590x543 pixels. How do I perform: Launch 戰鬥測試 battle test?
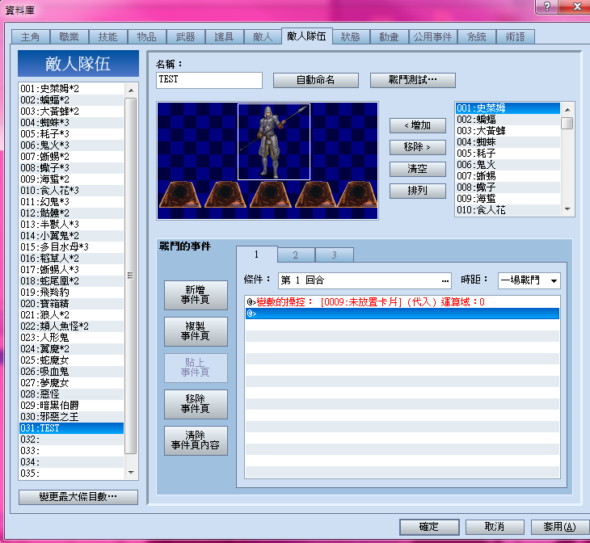pos(412,80)
